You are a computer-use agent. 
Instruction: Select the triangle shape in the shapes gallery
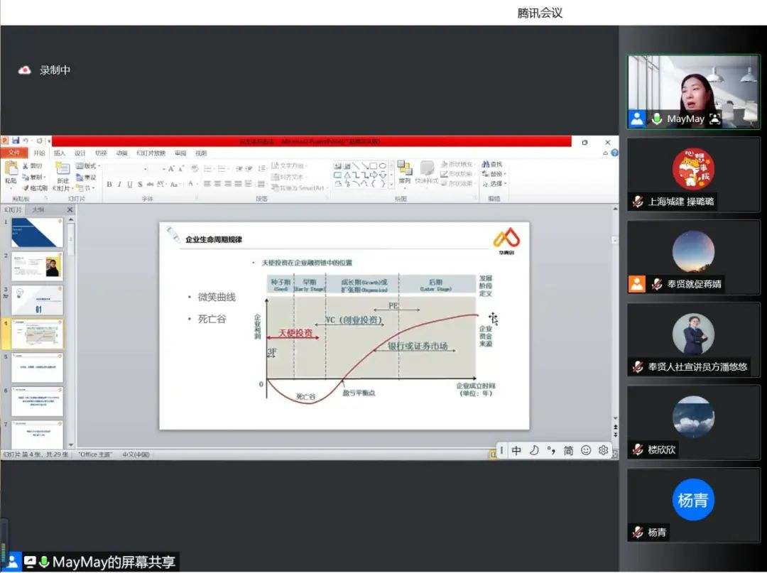click(x=347, y=175)
